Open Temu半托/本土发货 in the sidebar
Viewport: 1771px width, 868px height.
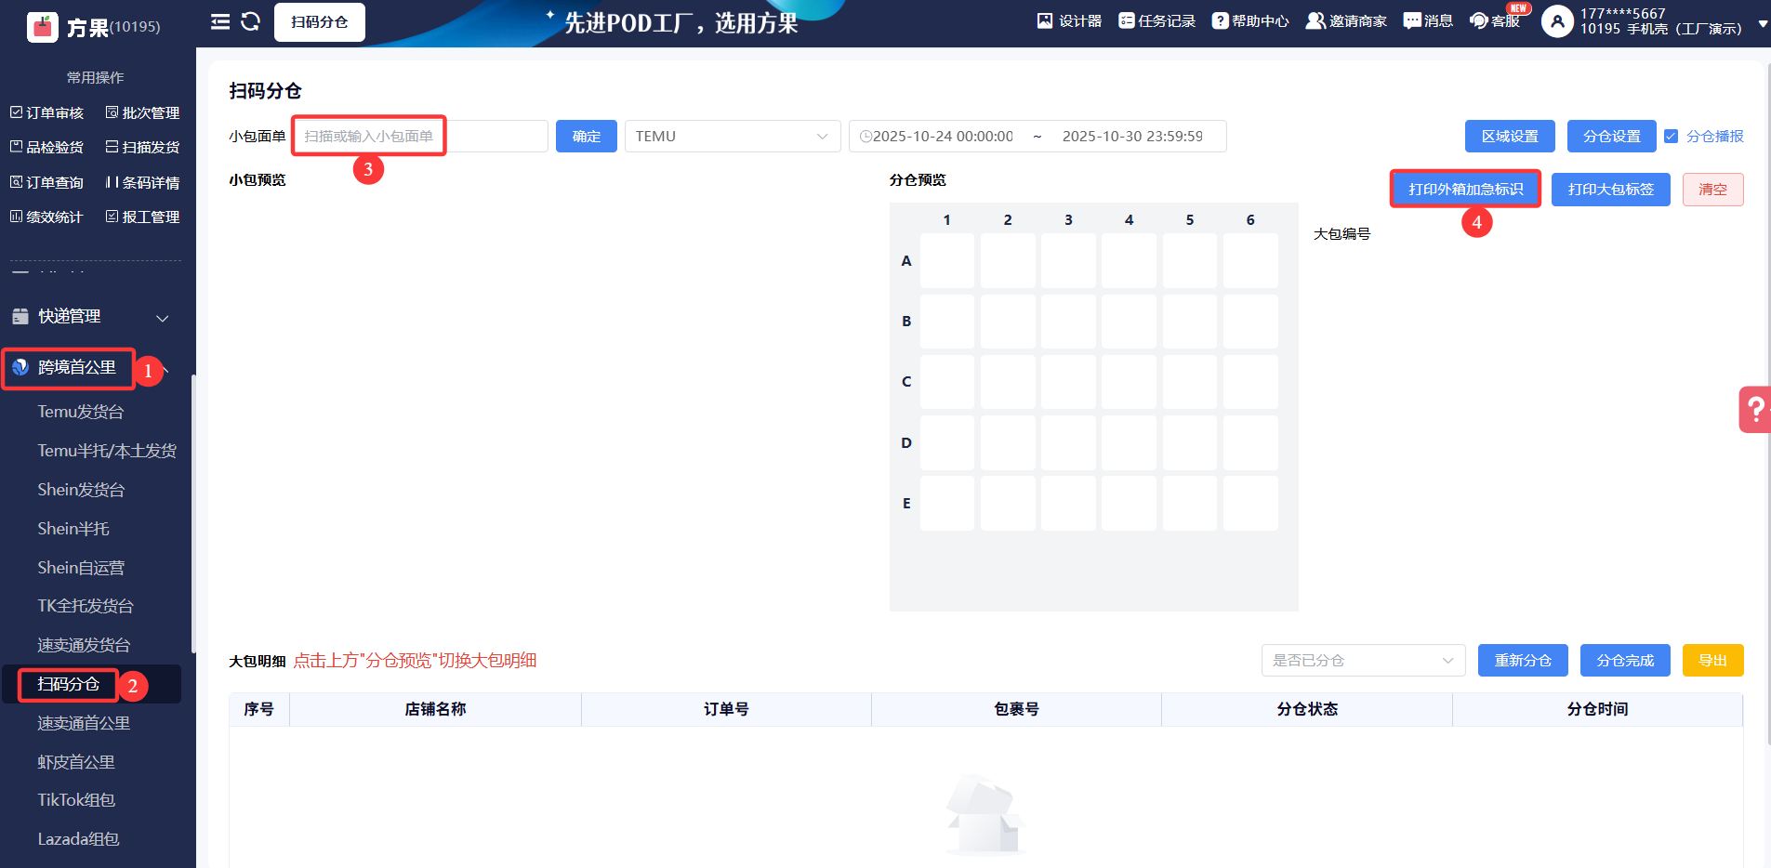click(x=107, y=451)
